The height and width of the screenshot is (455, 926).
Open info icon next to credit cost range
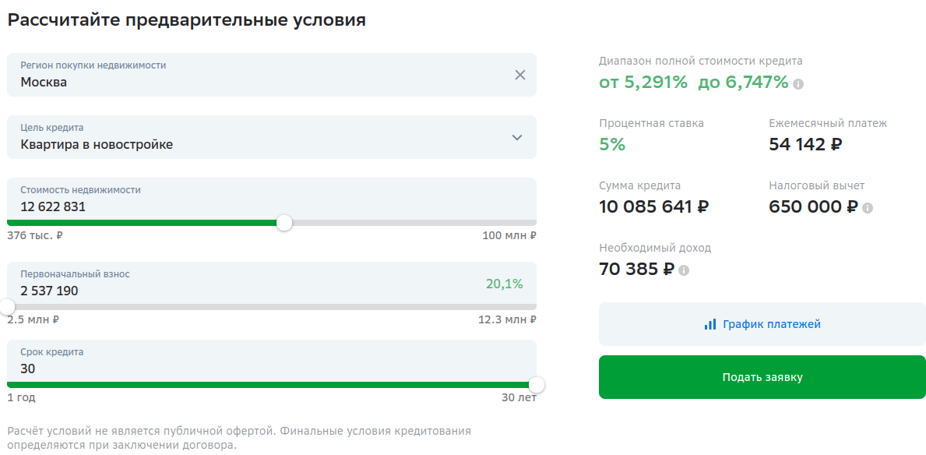(797, 84)
